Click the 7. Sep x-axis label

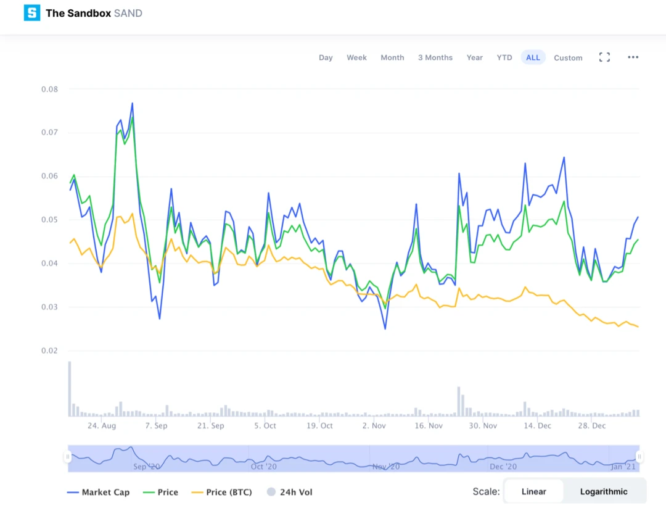click(156, 425)
